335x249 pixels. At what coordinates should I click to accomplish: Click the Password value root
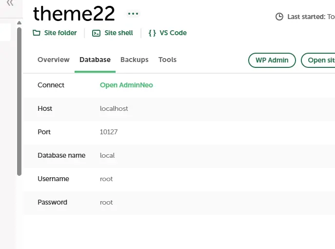[x=106, y=203]
